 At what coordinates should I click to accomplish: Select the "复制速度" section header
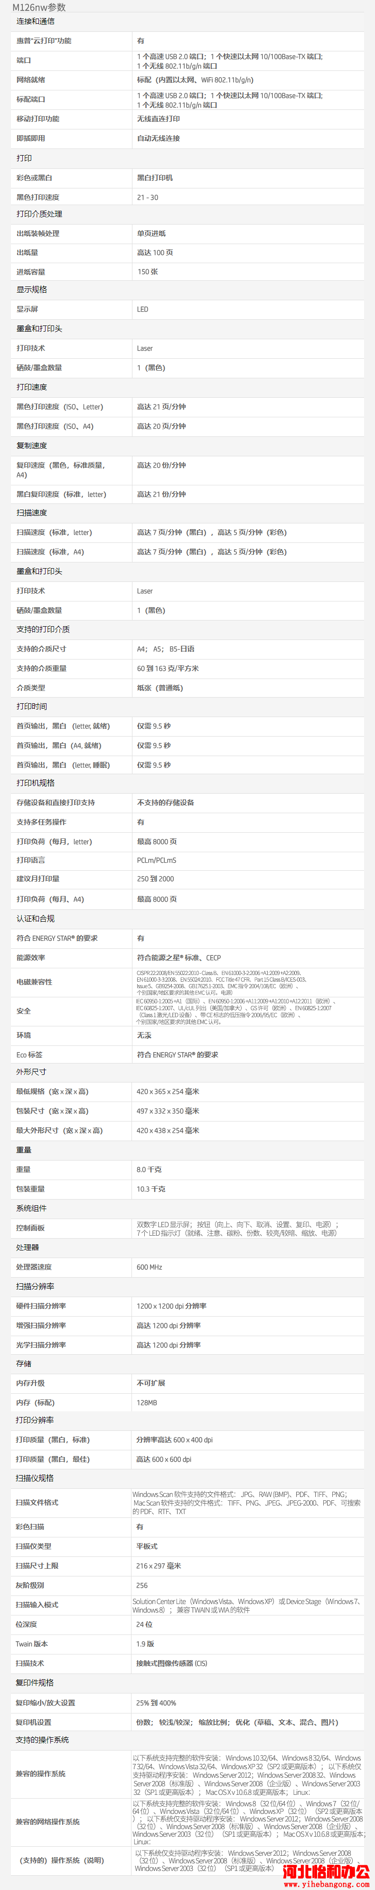tap(31, 445)
